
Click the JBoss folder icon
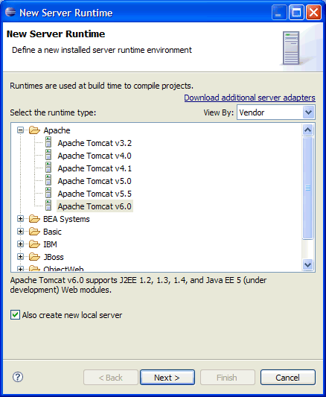(34, 257)
